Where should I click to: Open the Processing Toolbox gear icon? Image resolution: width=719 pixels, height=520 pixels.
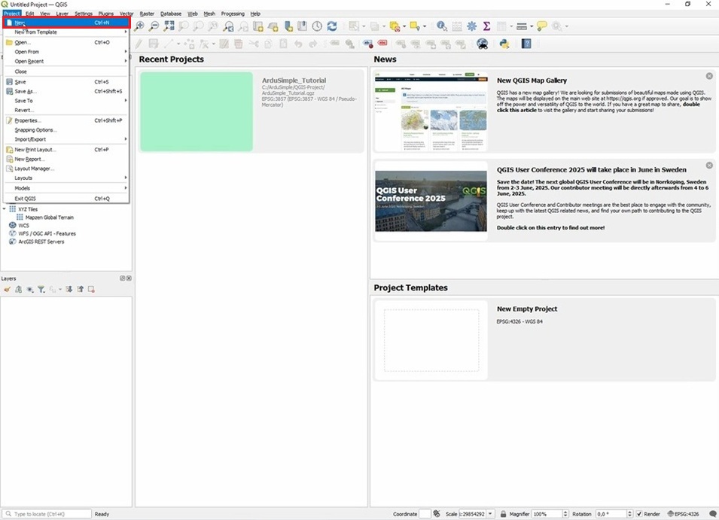click(471, 26)
